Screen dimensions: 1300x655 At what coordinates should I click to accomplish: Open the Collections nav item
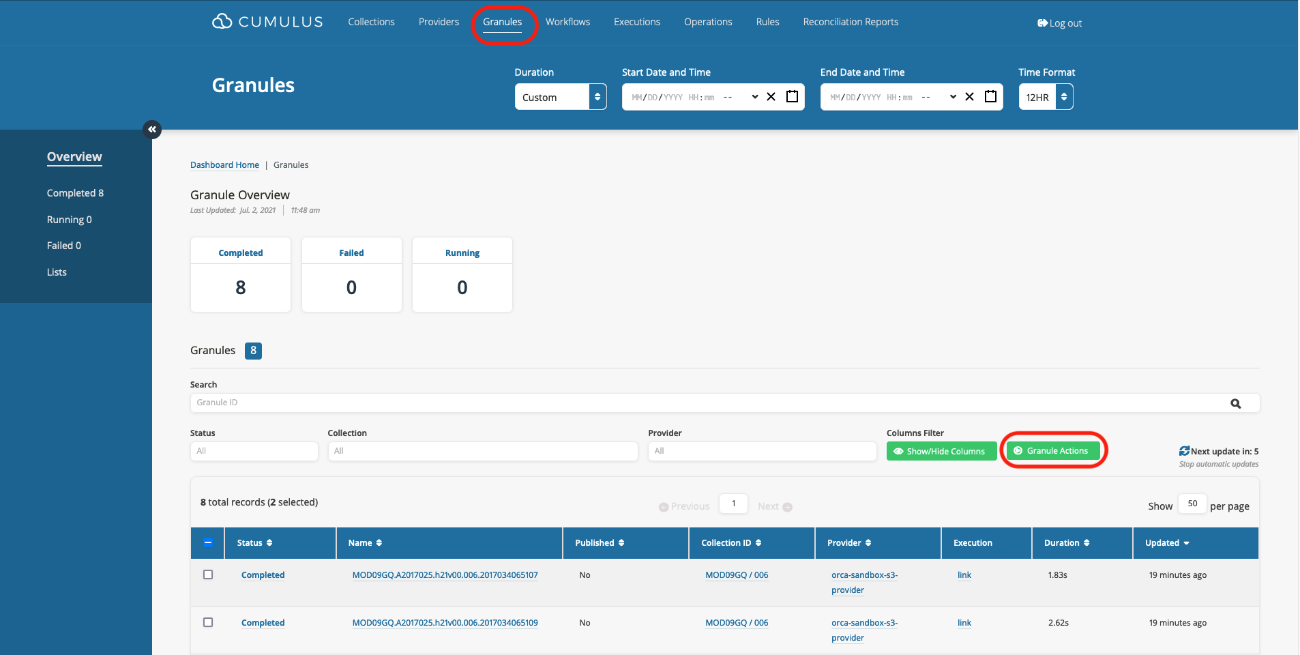pyautogui.click(x=371, y=22)
